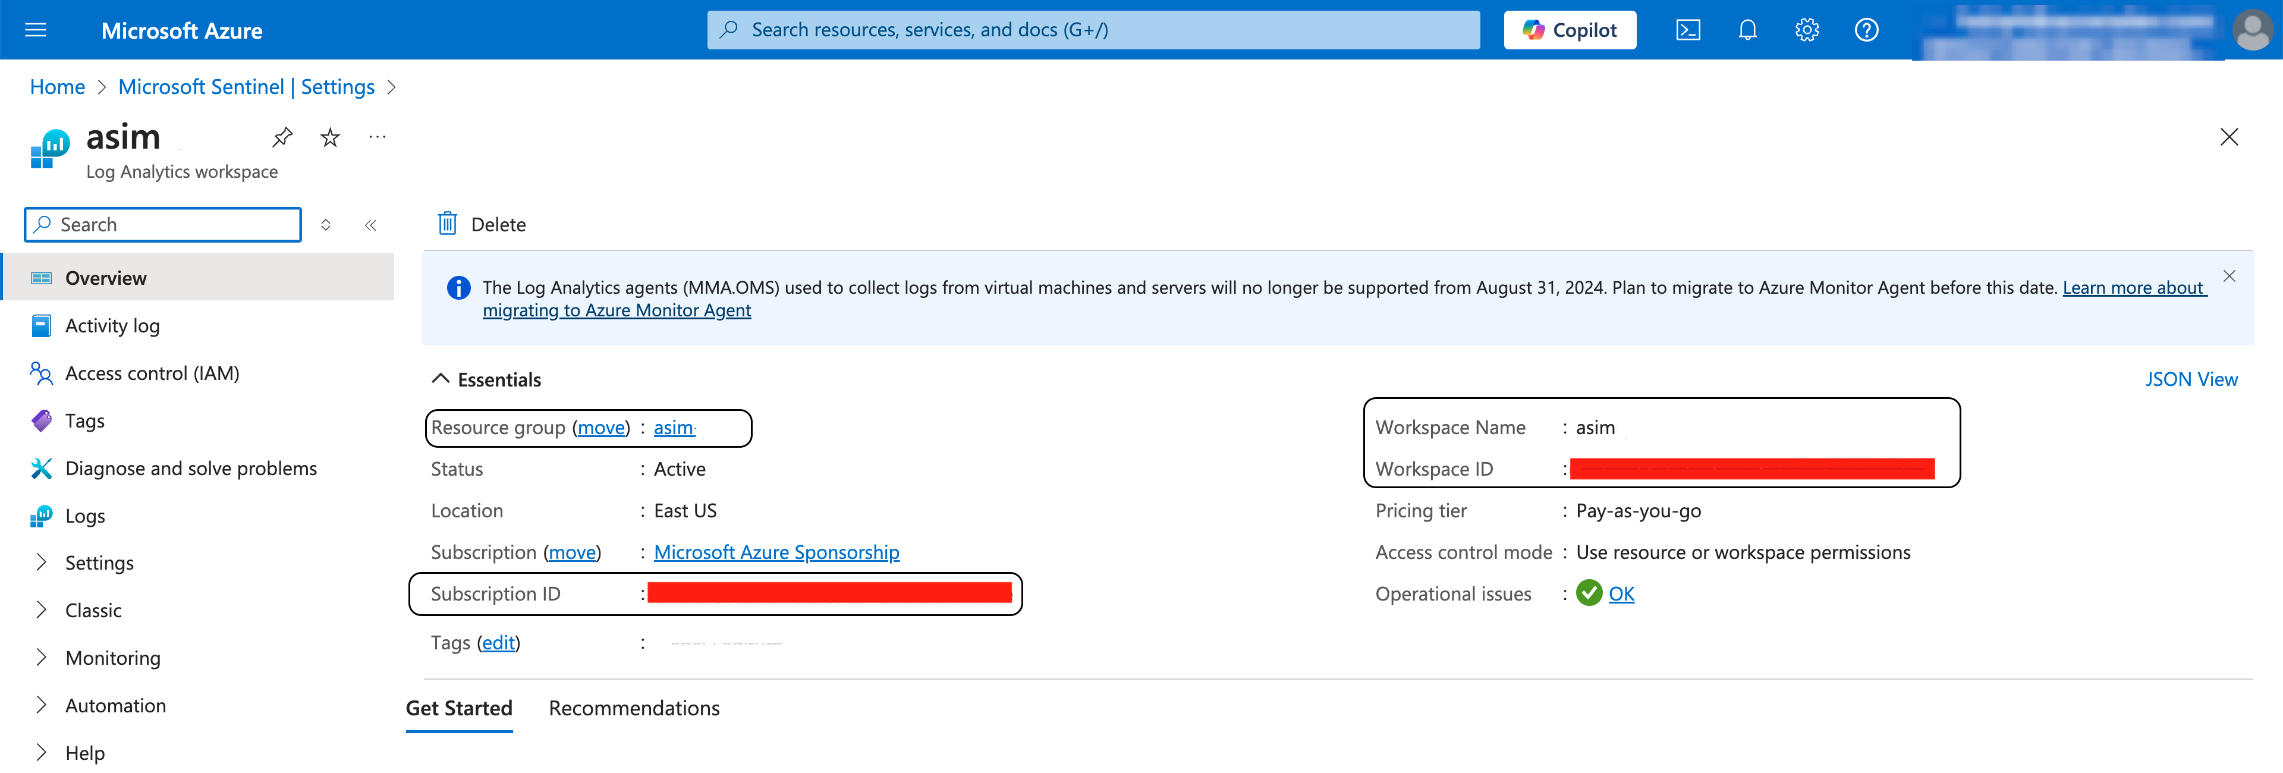Collapse the left navigation menu
2283x773 pixels.
(x=370, y=225)
